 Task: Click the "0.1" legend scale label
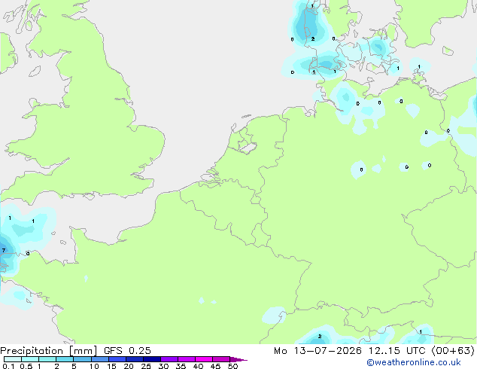click(x=8, y=366)
